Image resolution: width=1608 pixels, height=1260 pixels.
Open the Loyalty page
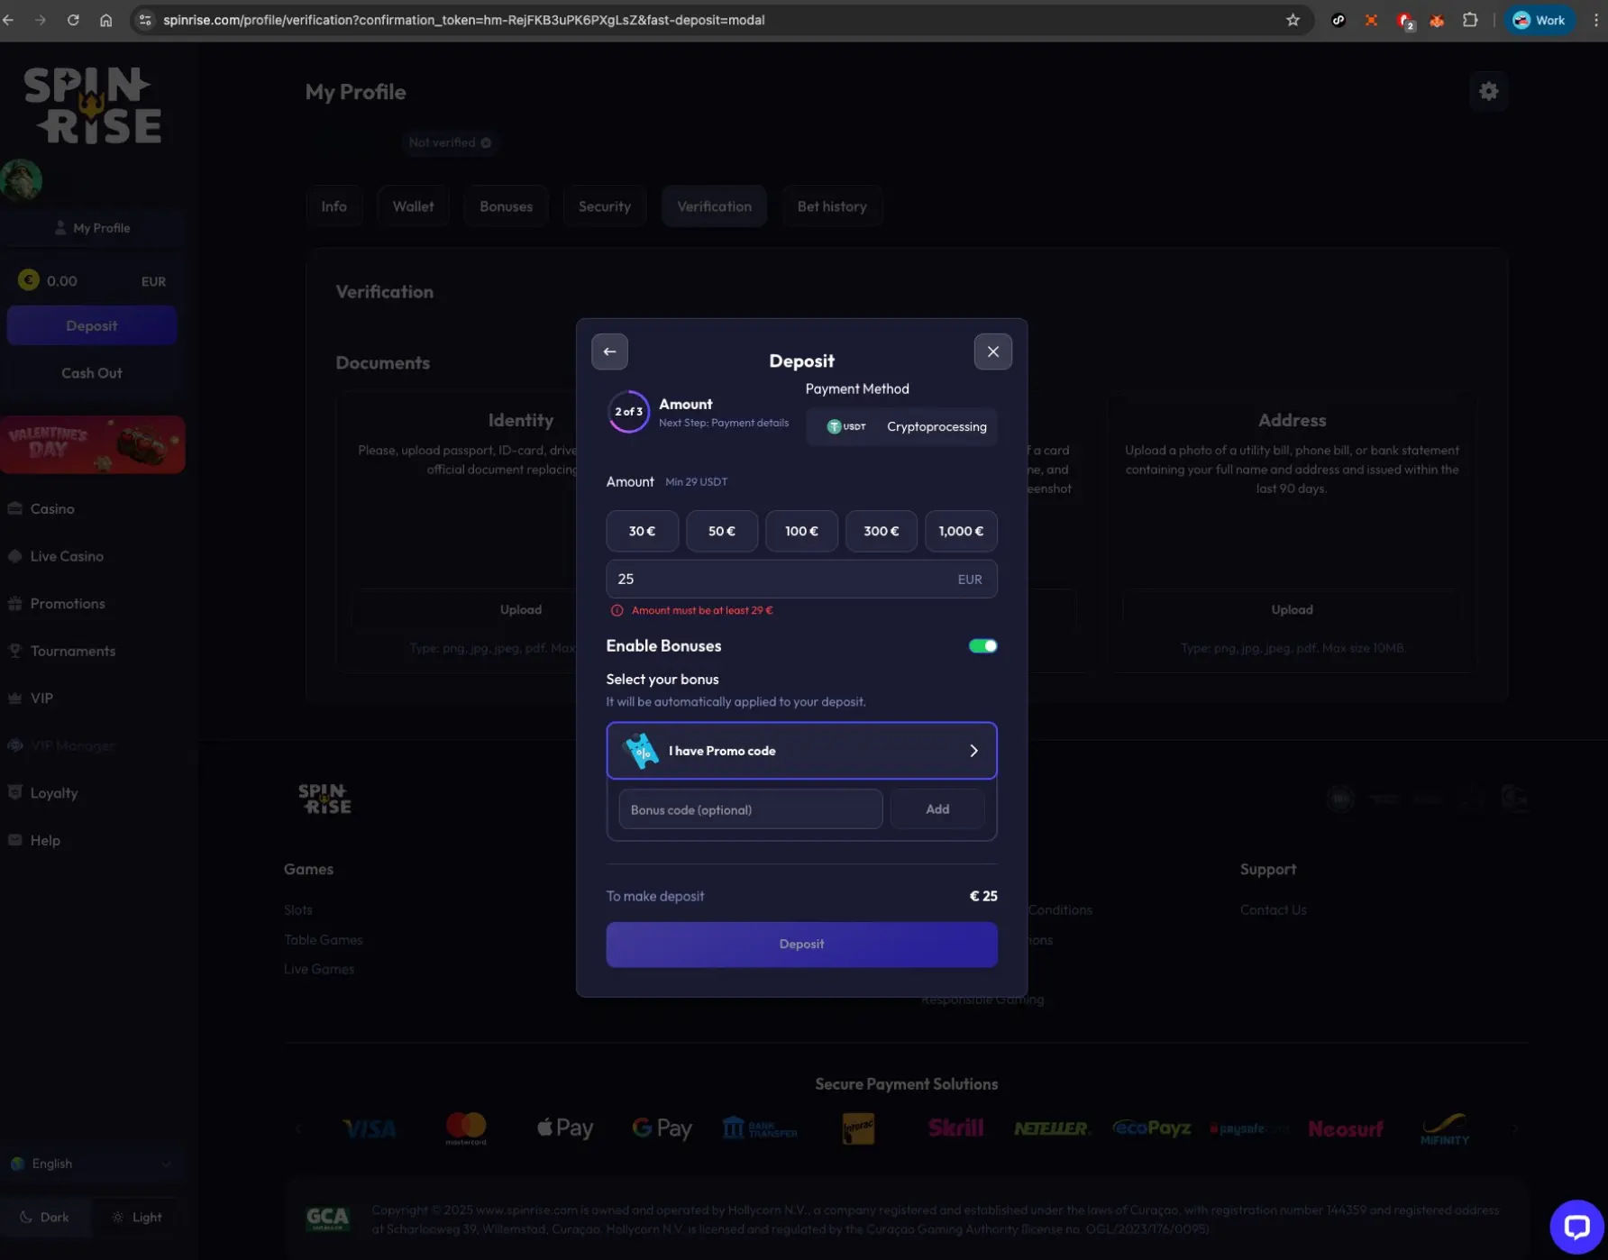point(54,793)
